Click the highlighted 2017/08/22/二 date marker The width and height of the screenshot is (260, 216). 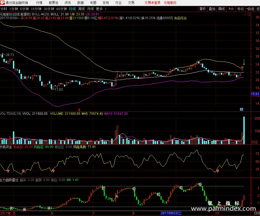pyautogui.click(x=171, y=213)
